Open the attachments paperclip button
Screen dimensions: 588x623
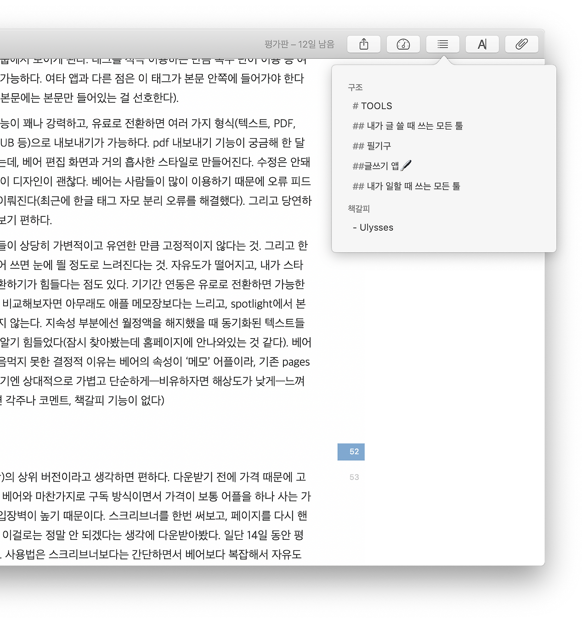pos(522,44)
